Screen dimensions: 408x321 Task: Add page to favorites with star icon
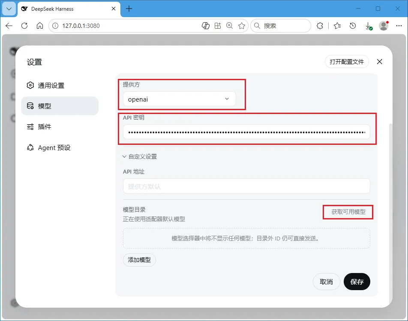click(242, 25)
